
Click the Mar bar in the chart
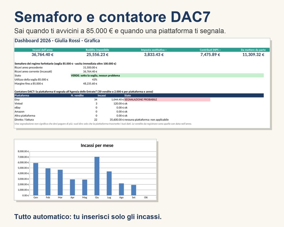click(x=60, y=182)
